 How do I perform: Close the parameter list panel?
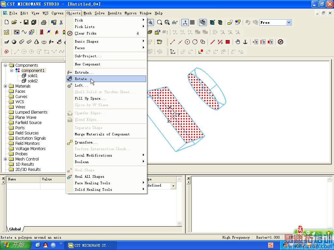click(3, 178)
